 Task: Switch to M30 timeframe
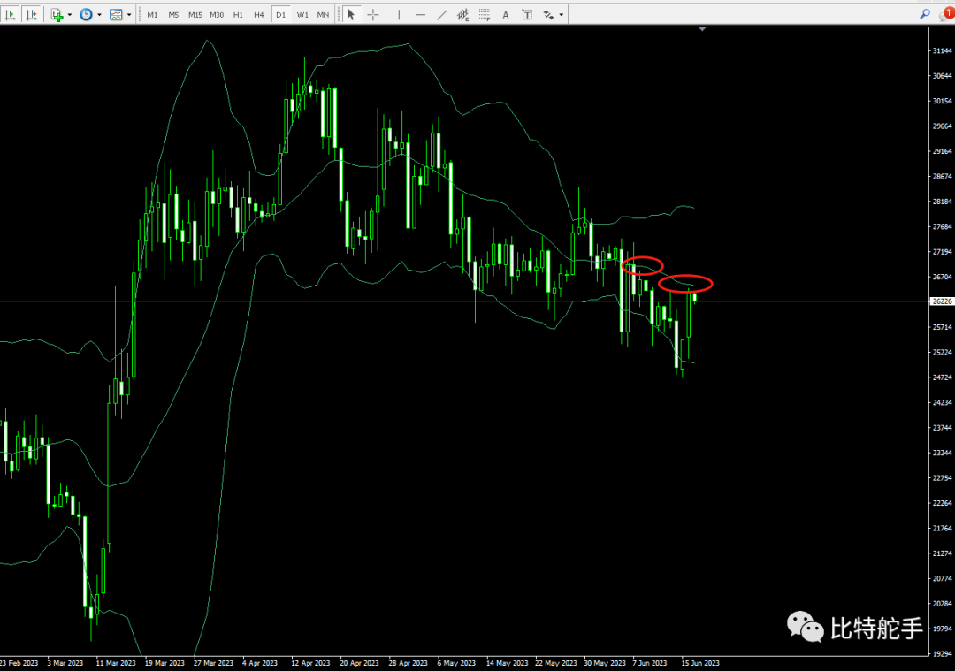[217, 15]
